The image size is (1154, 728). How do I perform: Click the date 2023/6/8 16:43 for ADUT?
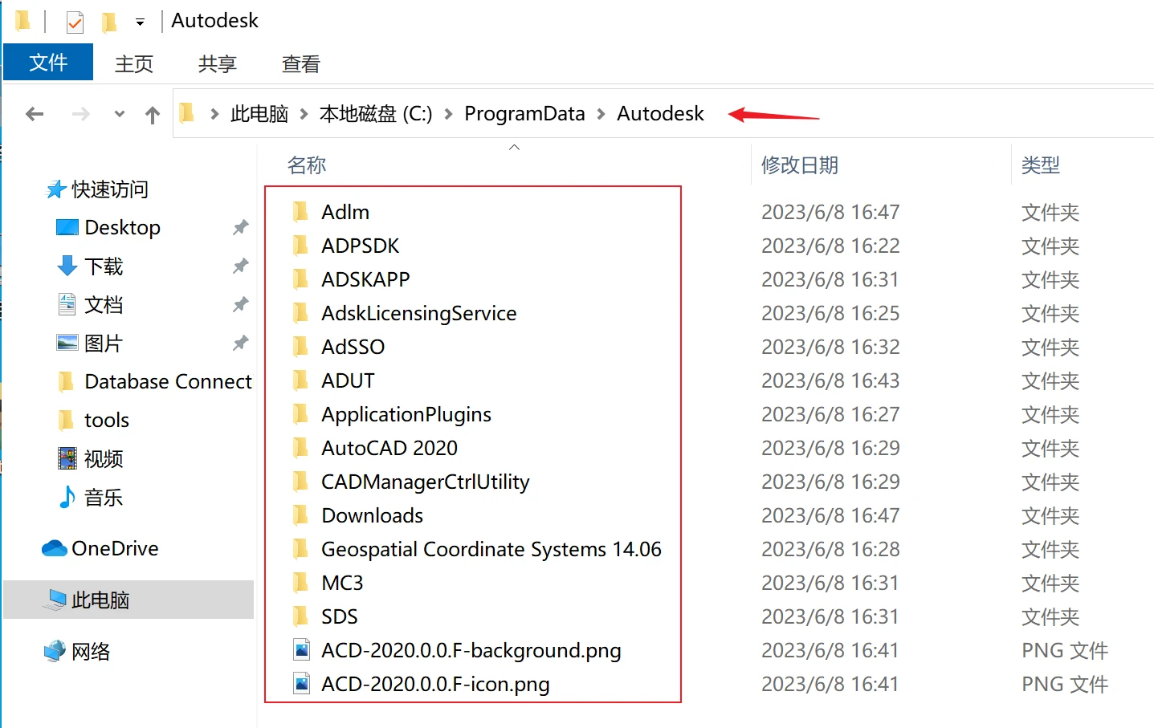[830, 380]
